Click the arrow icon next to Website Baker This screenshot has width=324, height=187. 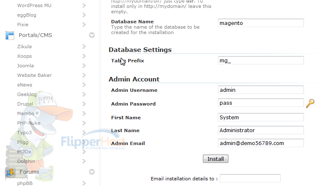pyautogui.click(x=84, y=75)
